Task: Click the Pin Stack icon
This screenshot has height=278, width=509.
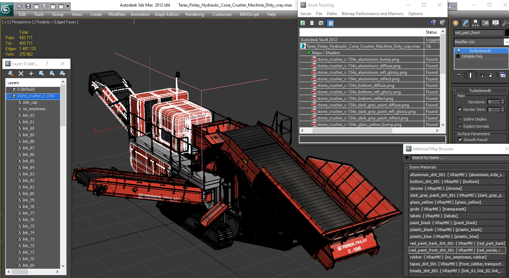Action: (x=458, y=75)
